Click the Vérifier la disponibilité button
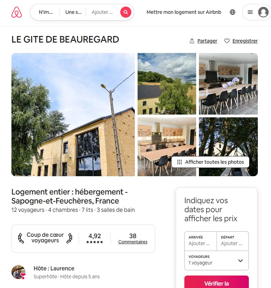The image size is (271, 288). 217,283
